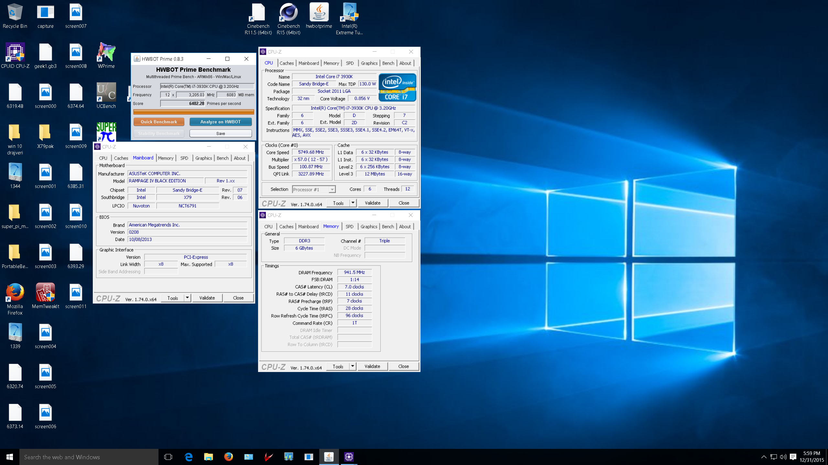This screenshot has height=465, width=828.
Task: Launch the hwbotprime desktop icon
Action: tap(319, 16)
